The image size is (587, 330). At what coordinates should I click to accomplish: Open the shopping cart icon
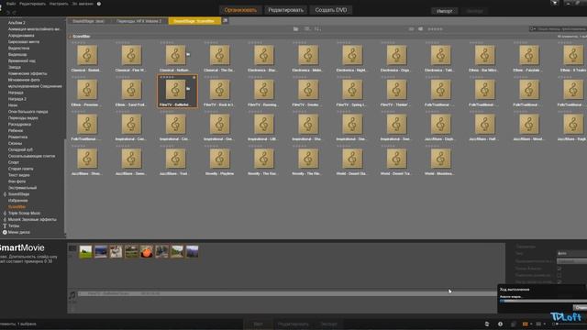point(554,3)
